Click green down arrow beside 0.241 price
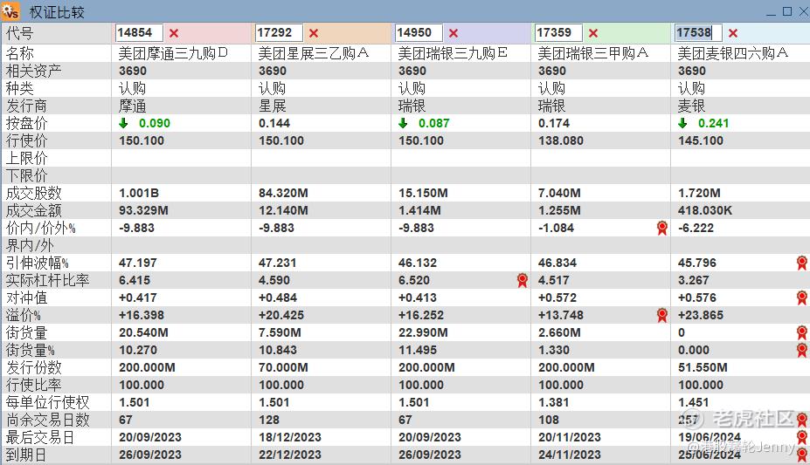810x465 pixels. point(682,123)
